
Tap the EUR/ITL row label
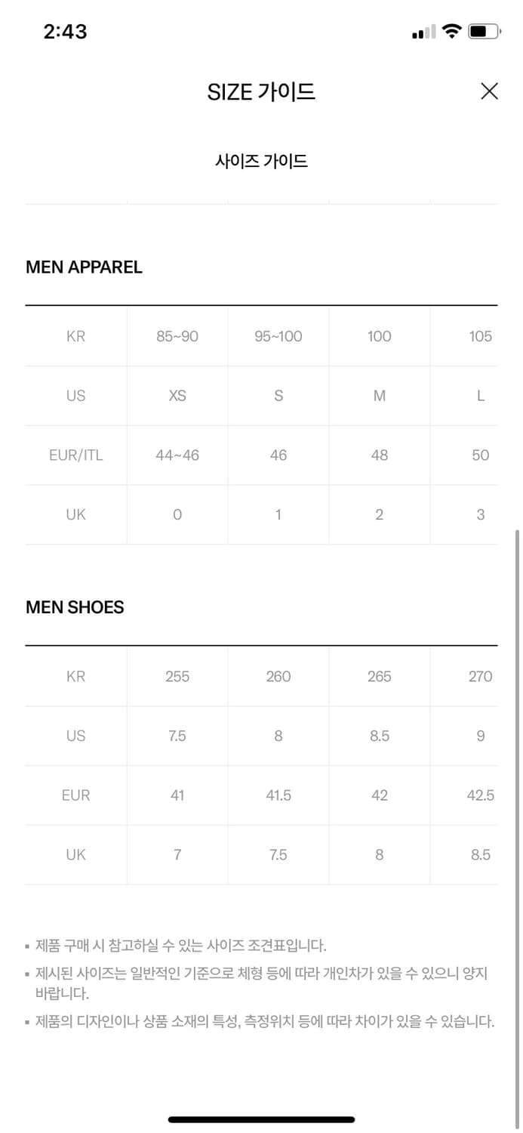tap(75, 455)
